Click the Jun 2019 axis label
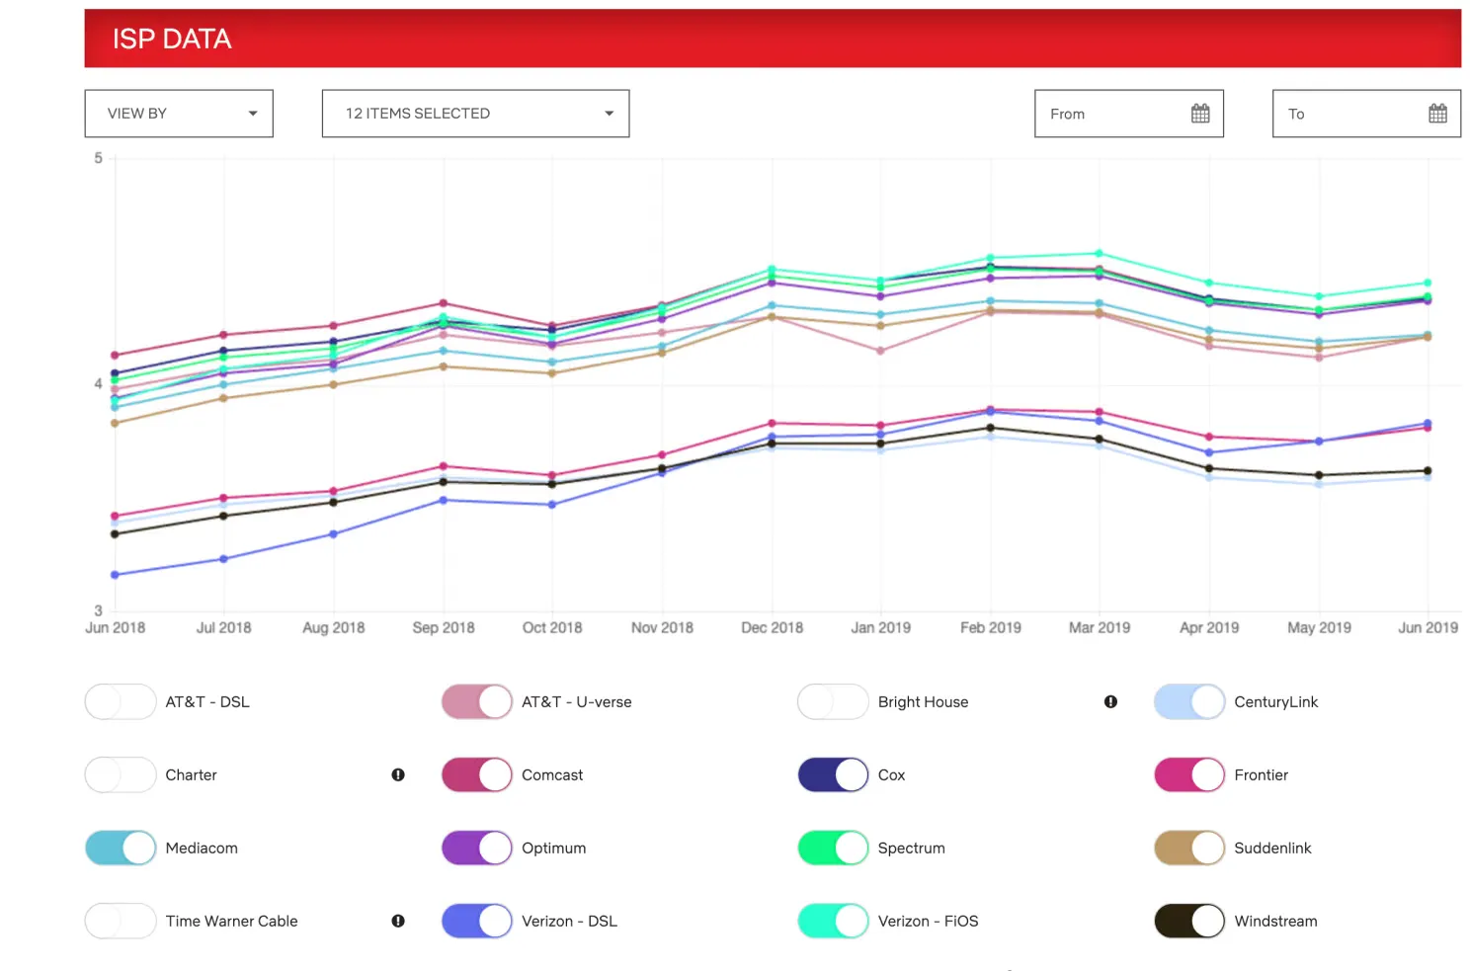The height and width of the screenshot is (971, 1470). pos(1429,628)
